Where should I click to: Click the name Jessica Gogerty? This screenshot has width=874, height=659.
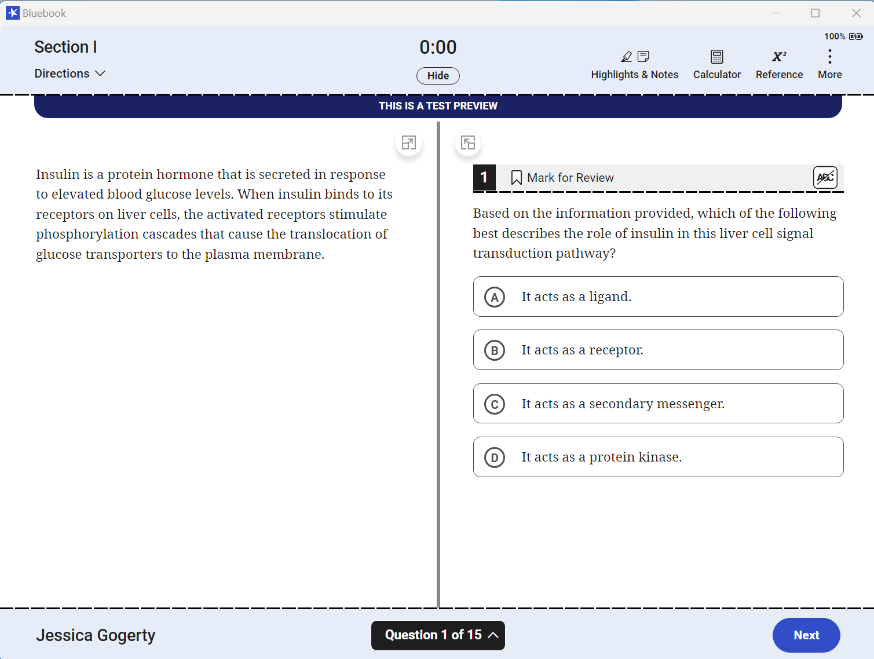click(96, 635)
